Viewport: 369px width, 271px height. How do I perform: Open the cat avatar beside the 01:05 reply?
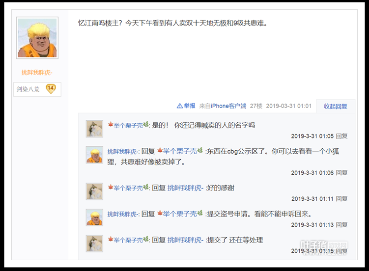pos(94,129)
